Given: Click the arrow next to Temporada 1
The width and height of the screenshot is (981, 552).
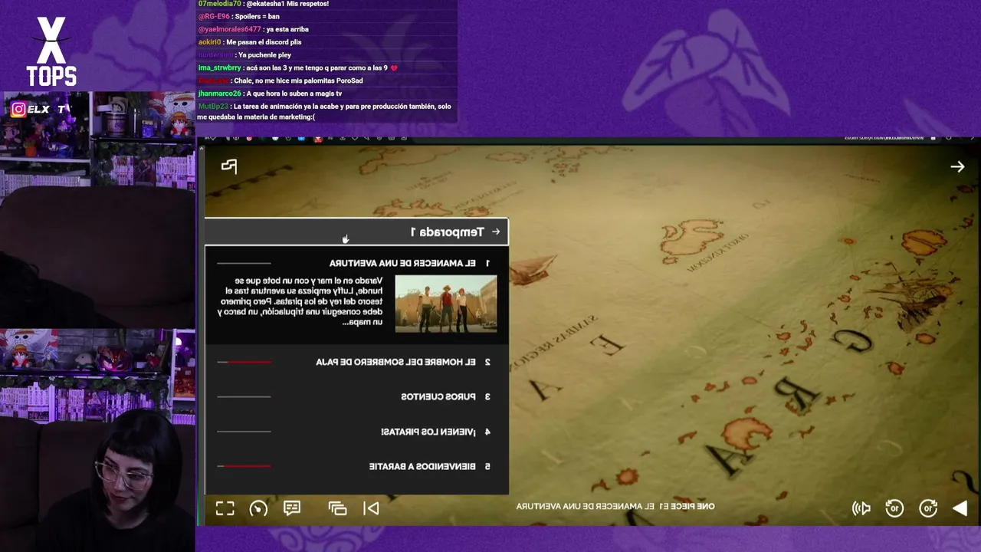Looking at the screenshot, I should point(496,232).
